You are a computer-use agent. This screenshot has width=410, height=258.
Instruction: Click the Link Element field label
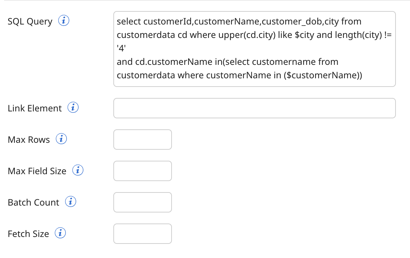pyautogui.click(x=34, y=108)
